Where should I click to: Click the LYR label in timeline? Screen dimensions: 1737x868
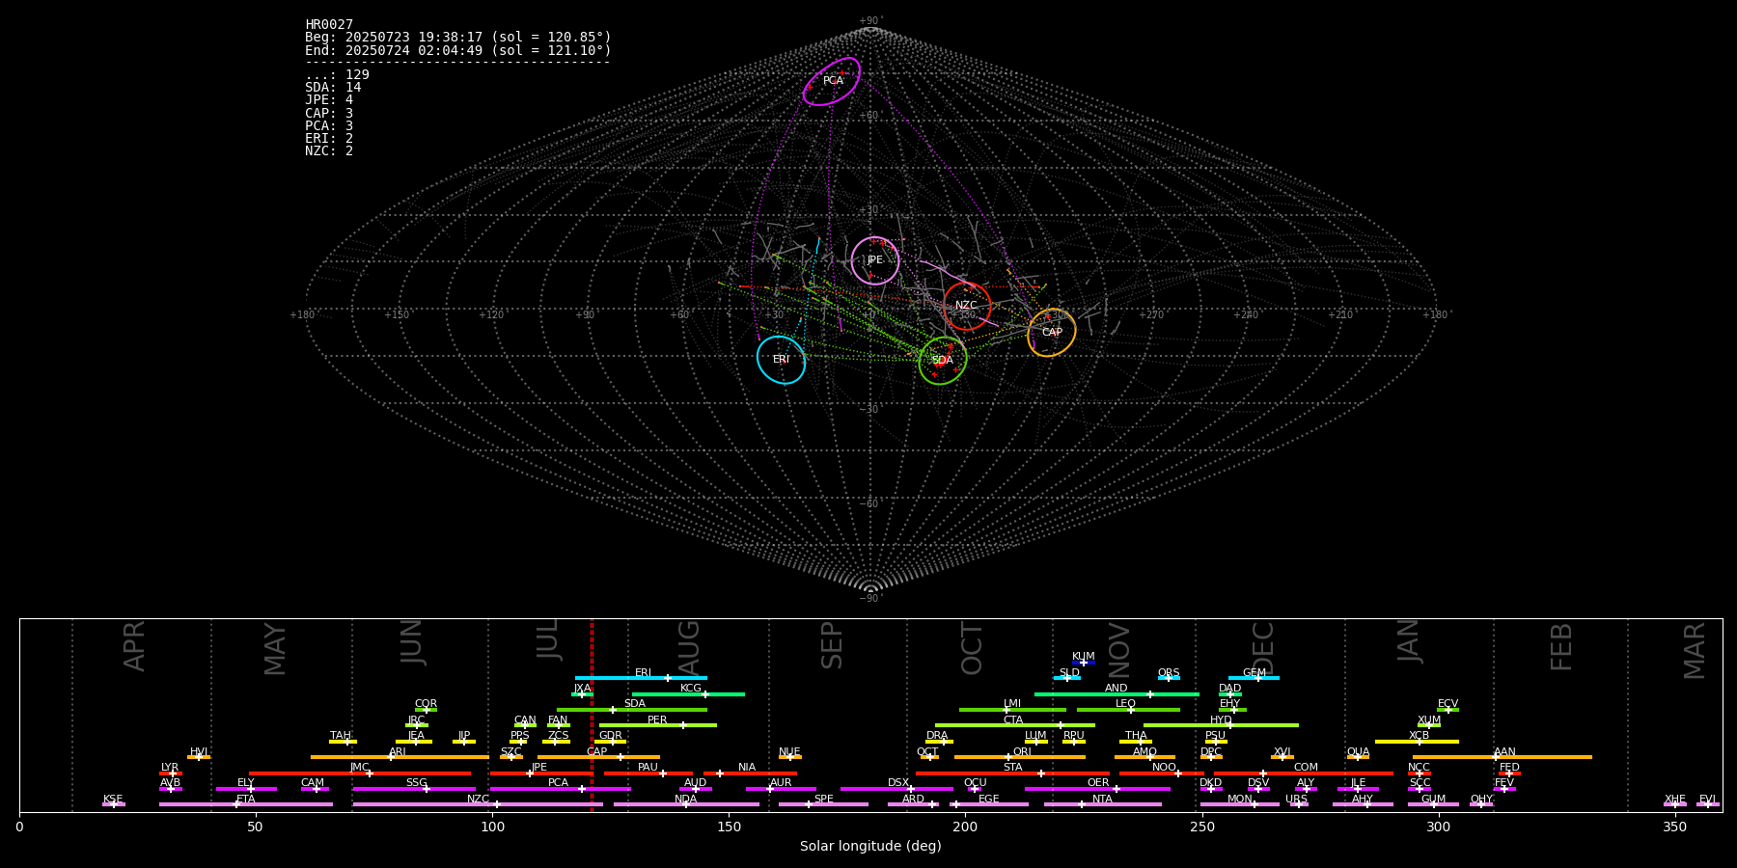170,768
